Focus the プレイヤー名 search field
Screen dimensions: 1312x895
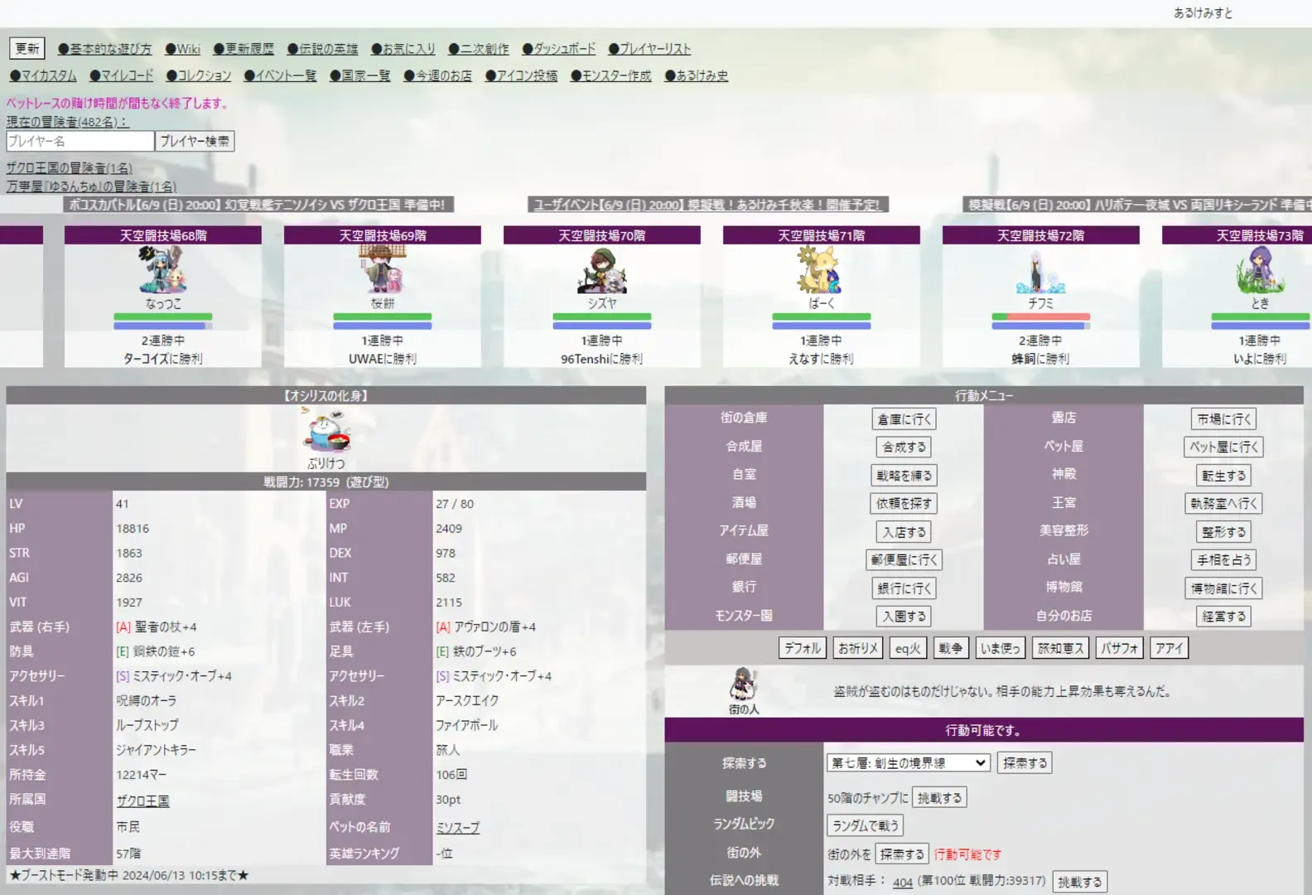point(80,142)
